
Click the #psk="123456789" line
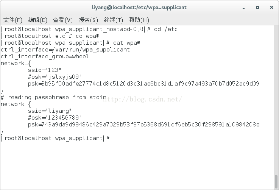pyautogui.click(x=55, y=118)
